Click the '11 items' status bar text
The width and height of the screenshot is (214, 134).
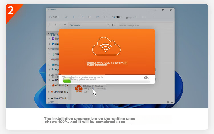click(51, 101)
